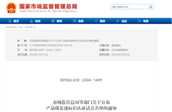
Task: Click the search magnifier icon
Action: coord(151,7)
